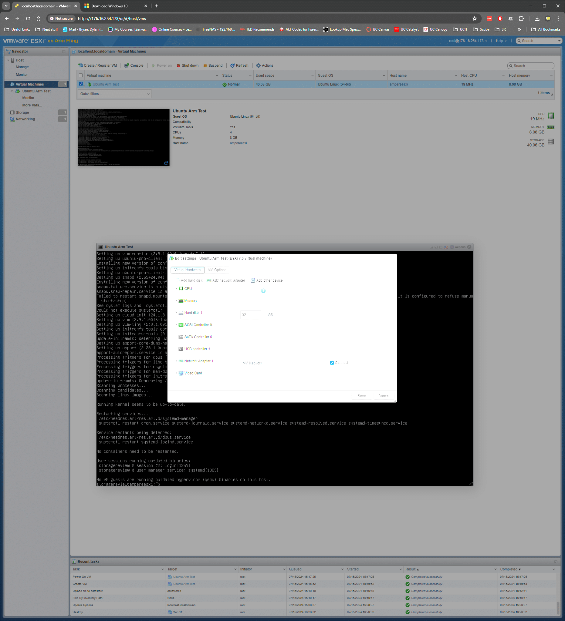Click the Storage icon in Navigator
The image size is (565, 621).
click(x=12, y=112)
